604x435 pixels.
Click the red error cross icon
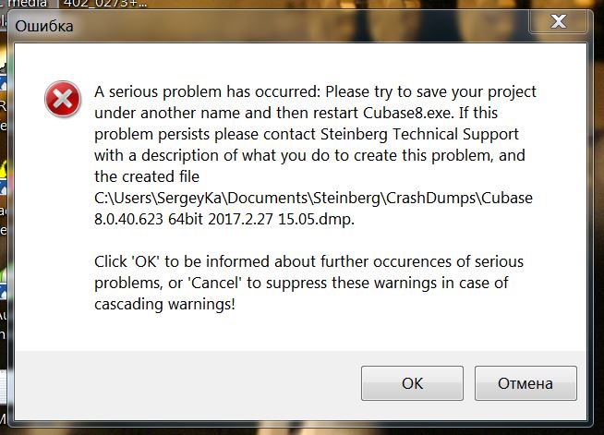tap(63, 100)
